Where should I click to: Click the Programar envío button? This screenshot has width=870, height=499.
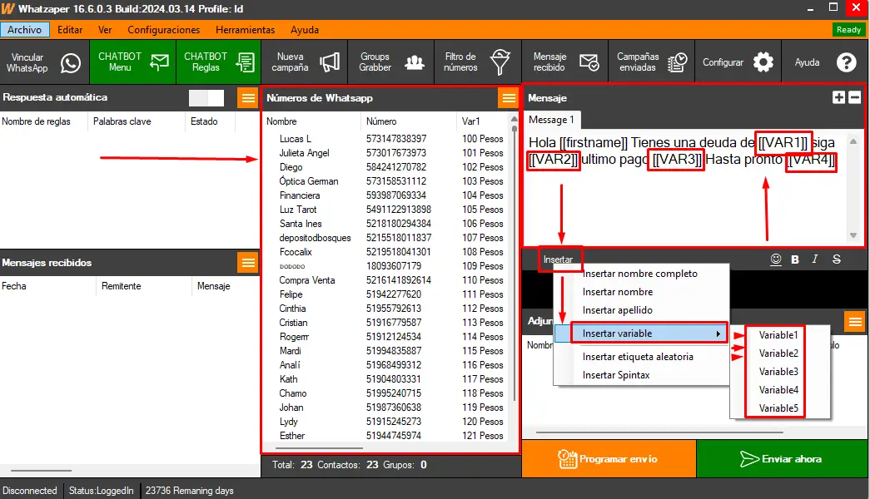[608, 458]
